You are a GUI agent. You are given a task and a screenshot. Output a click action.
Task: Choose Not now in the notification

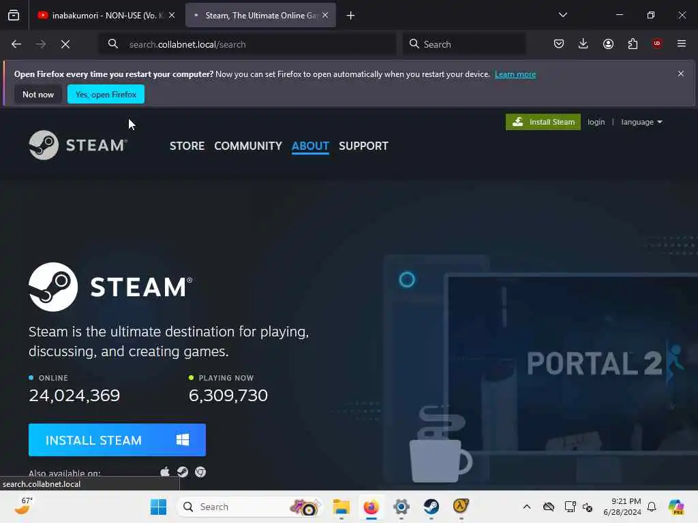[x=38, y=94]
